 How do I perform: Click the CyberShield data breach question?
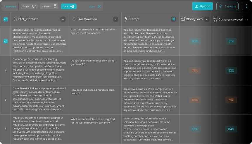[x=92, y=92]
